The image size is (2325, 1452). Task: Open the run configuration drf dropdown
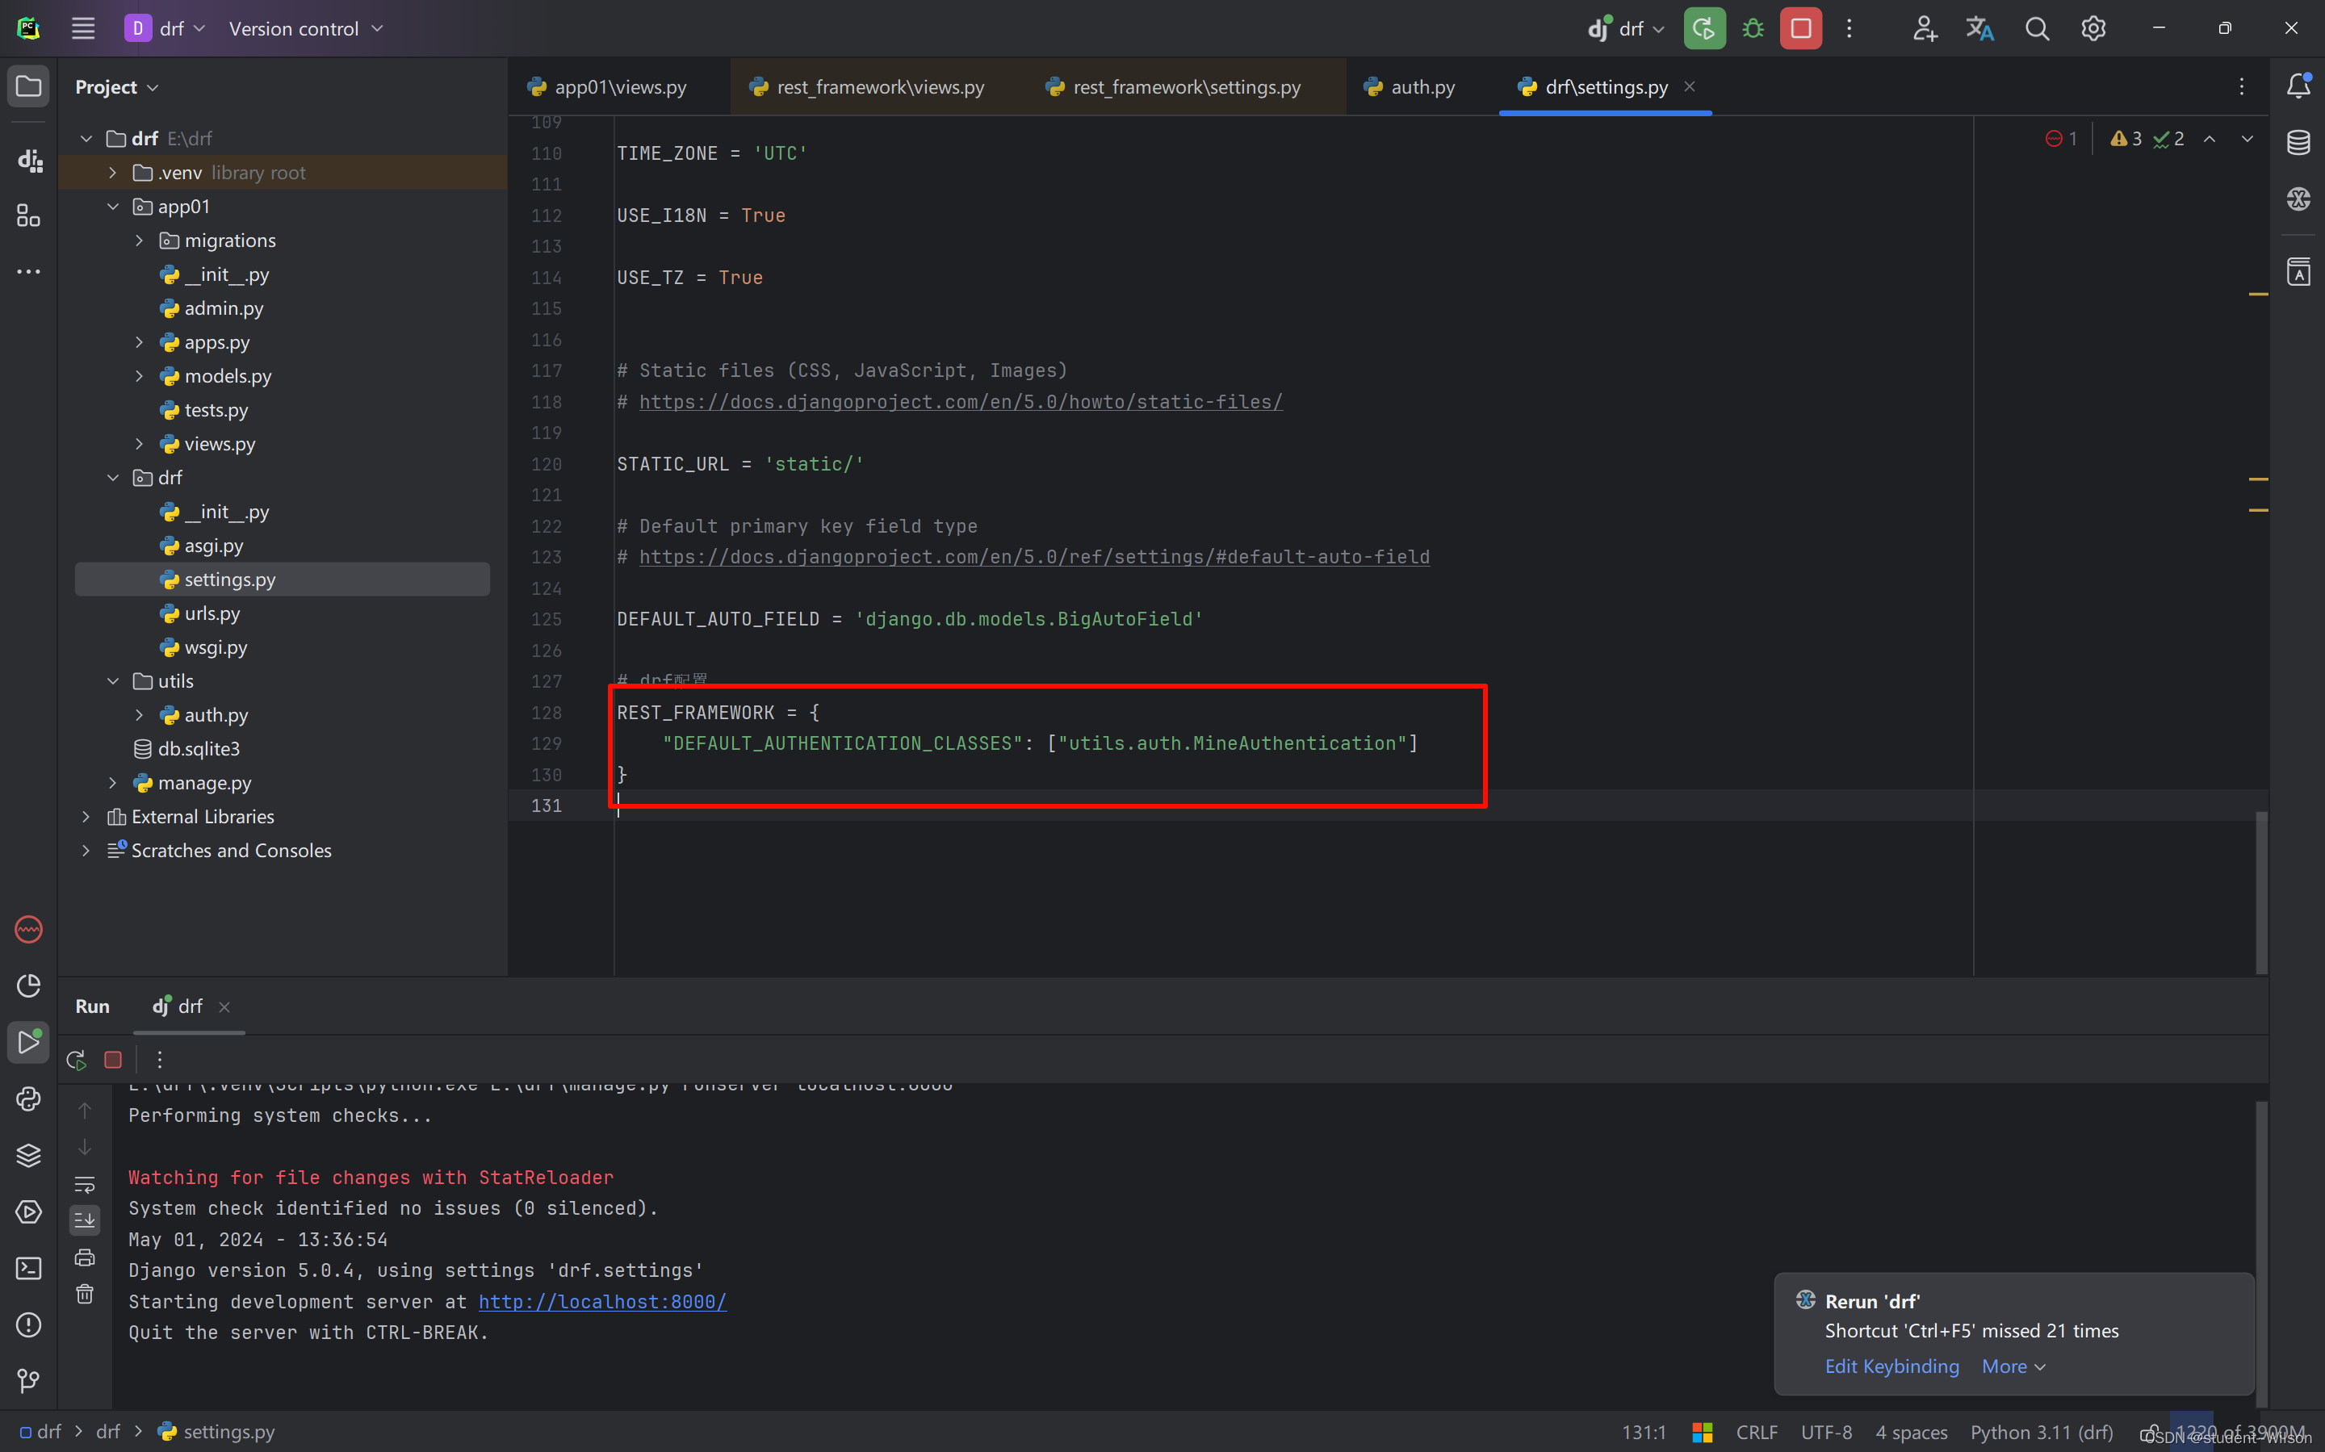point(1626,29)
